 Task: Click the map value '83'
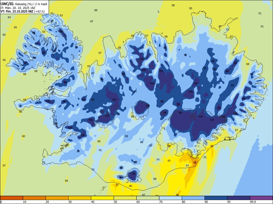(142, 142)
